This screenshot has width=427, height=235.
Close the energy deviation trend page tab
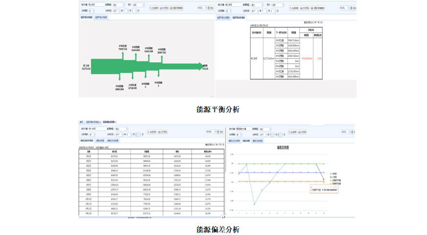coord(115,122)
